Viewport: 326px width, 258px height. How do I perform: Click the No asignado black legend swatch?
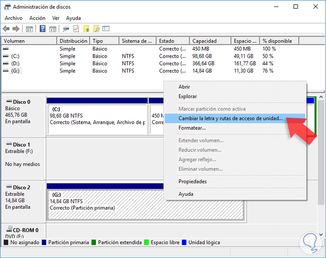coord(6,242)
